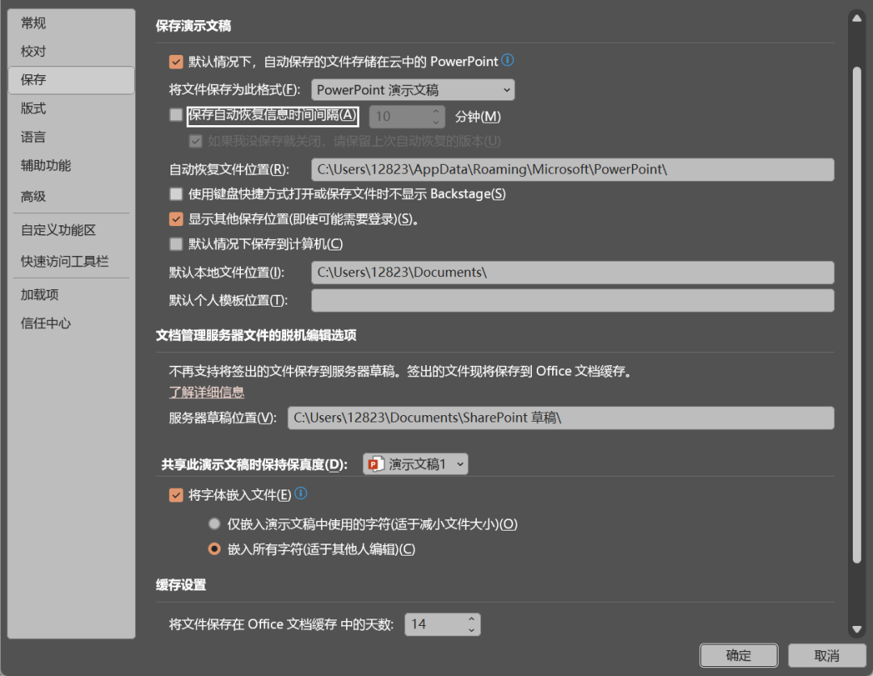Click the 默认本地文件位置 path field
Screen dimensions: 873x676
click(571, 272)
